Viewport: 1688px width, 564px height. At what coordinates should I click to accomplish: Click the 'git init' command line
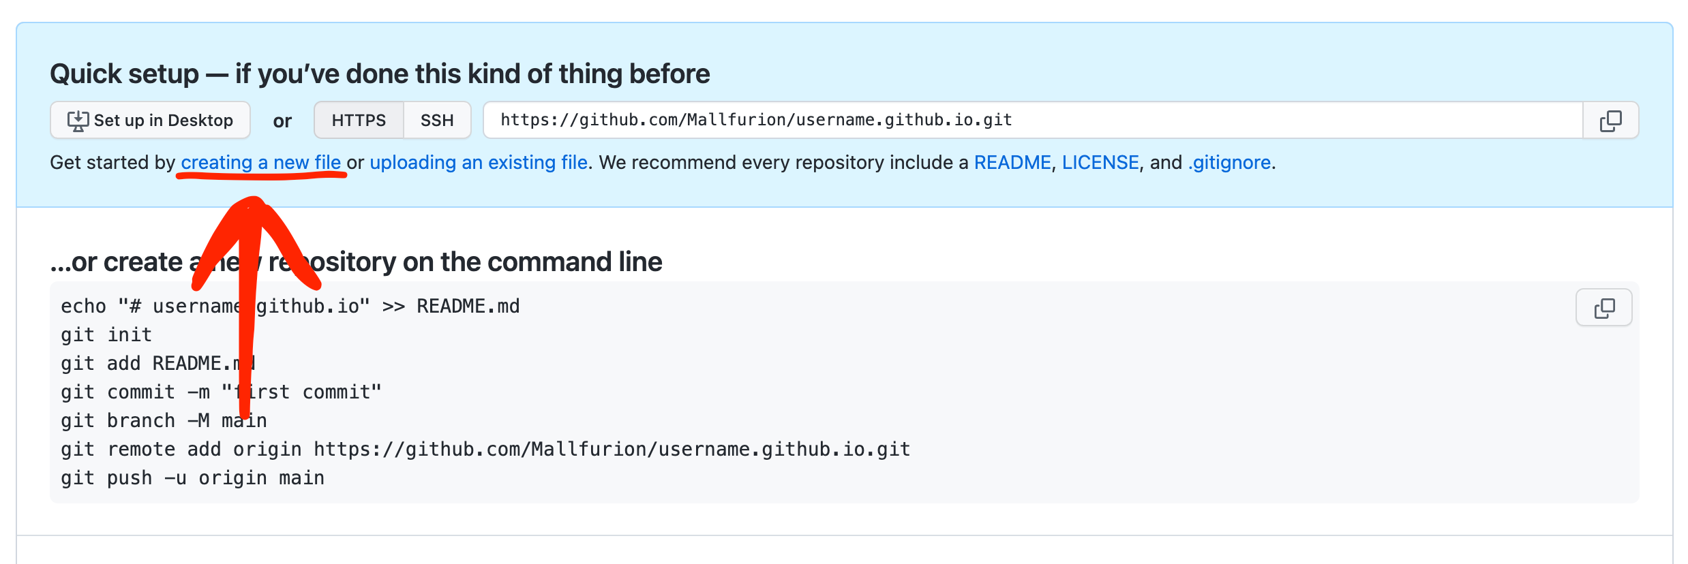pyautogui.click(x=106, y=335)
